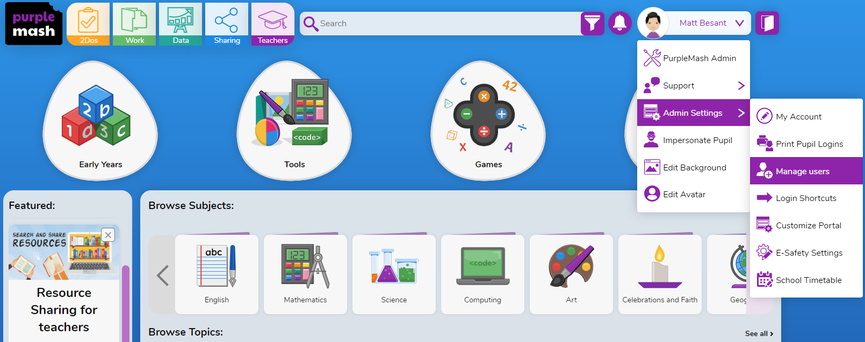The height and width of the screenshot is (342, 865).
Task: Open PurpleMash Admin menu entry
Action: point(694,58)
